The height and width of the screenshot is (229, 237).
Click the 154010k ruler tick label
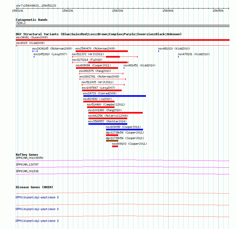[x=18, y=11]
